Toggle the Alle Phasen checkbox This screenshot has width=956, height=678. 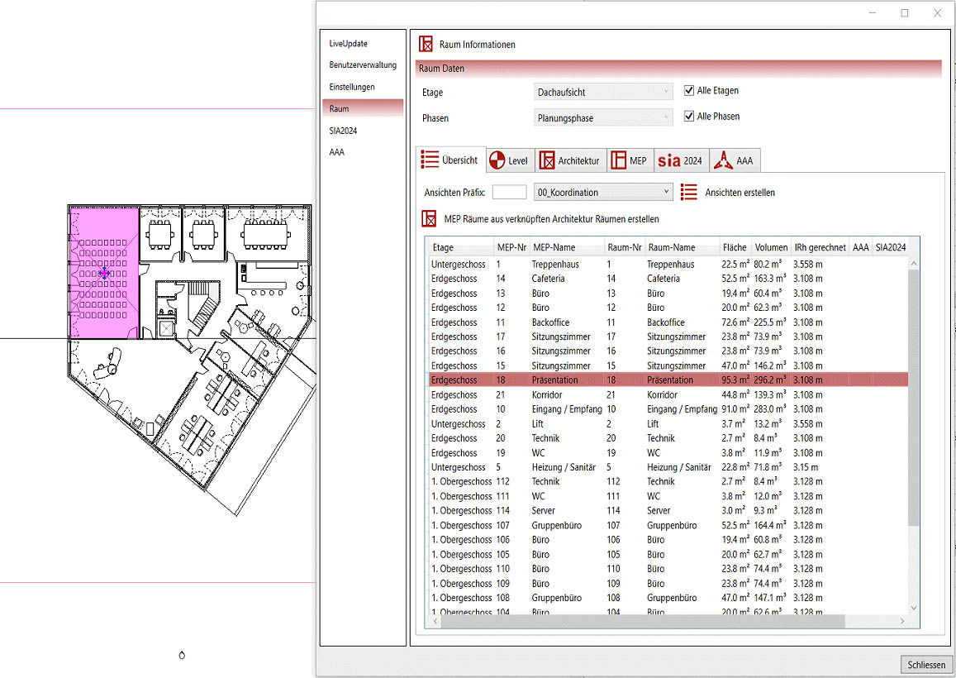click(x=690, y=117)
